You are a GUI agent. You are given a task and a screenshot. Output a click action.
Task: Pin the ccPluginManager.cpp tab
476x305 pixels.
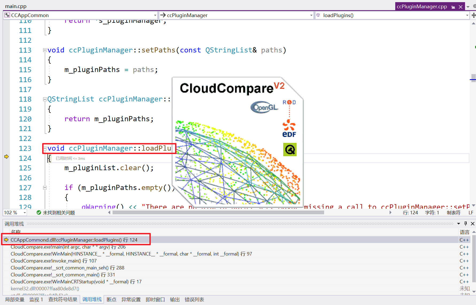453,7
